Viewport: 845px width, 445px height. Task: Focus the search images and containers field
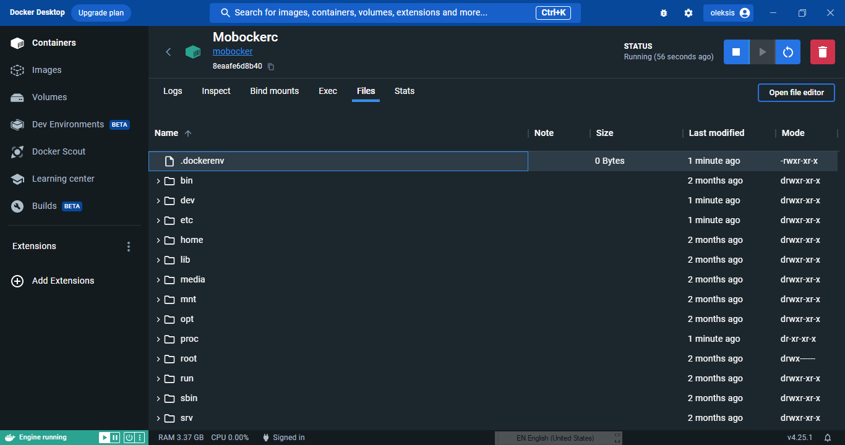395,13
